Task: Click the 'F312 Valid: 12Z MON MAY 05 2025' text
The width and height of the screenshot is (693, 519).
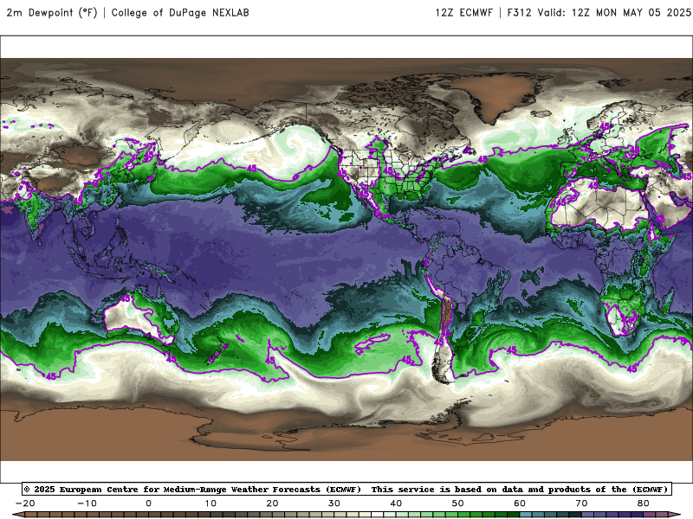Action: click(599, 13)
